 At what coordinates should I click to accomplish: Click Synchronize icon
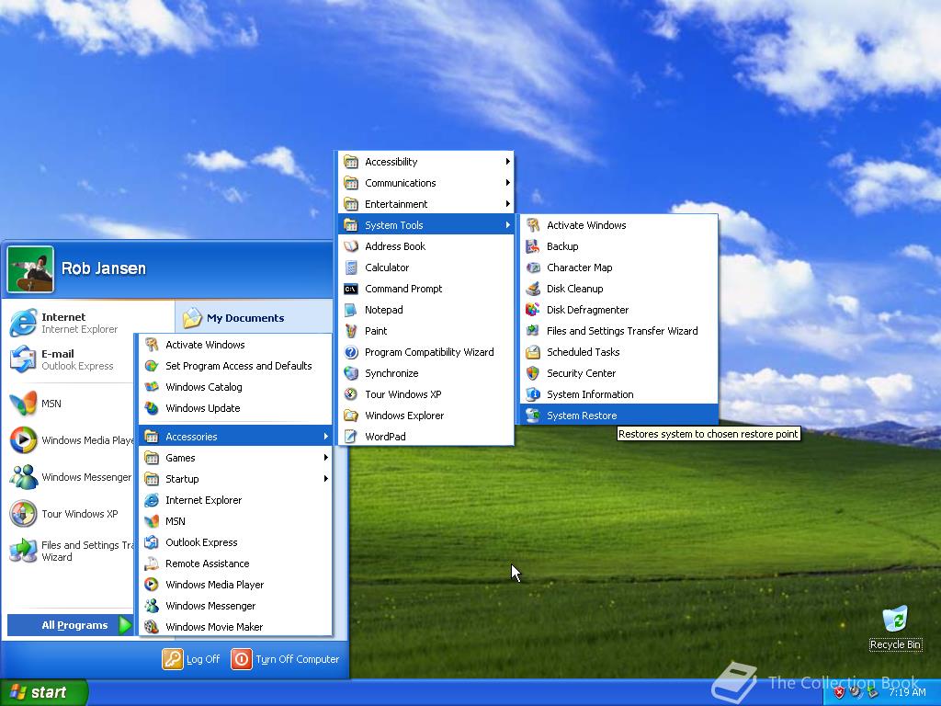(x=351, y=373)
